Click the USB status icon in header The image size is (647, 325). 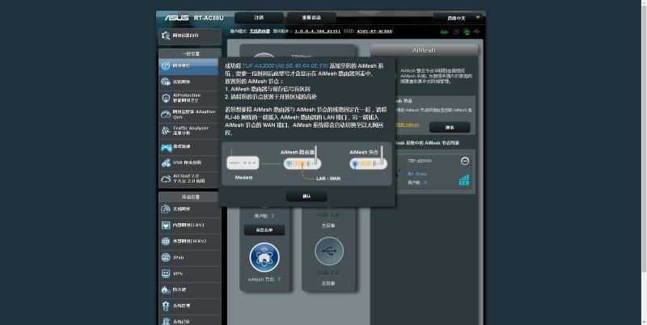click(477, 32)
